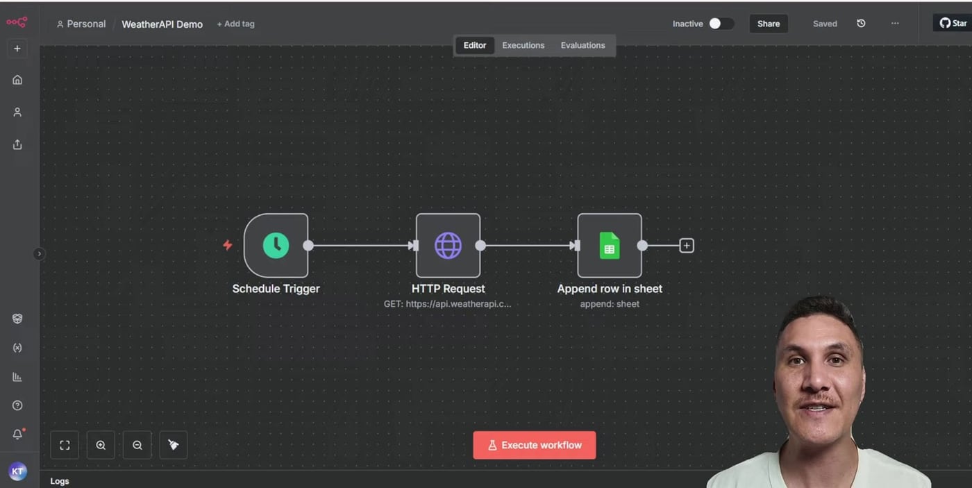Open the workflow history clock icon

click(x=861, y=24)
